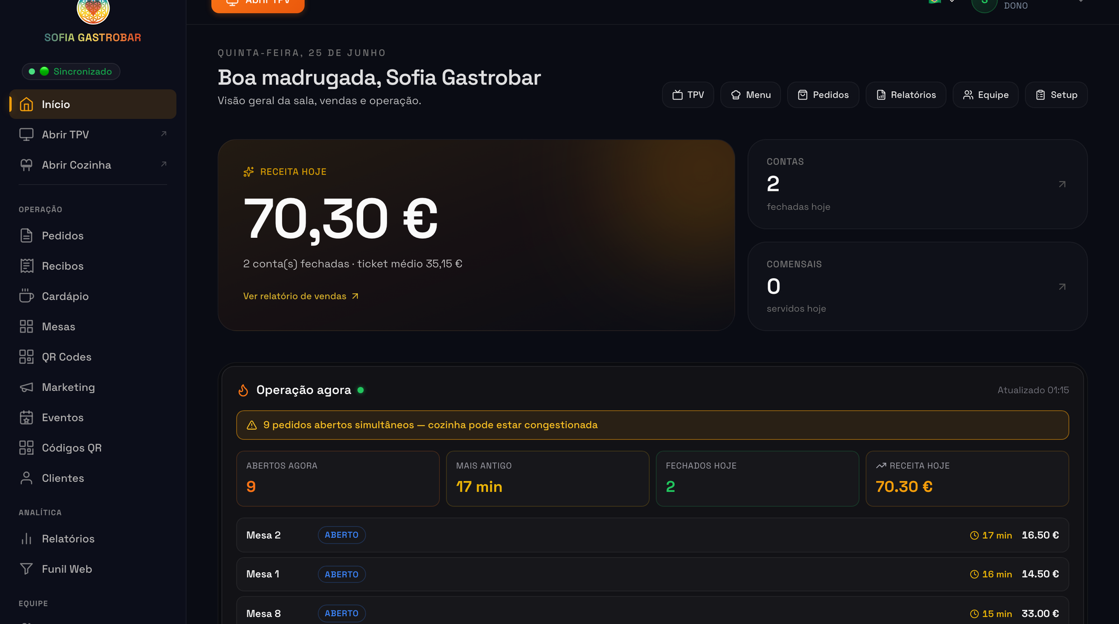1119x624 pixels.
Task: Click the sidebar Pedidos document icon
Action: point(26,236)
